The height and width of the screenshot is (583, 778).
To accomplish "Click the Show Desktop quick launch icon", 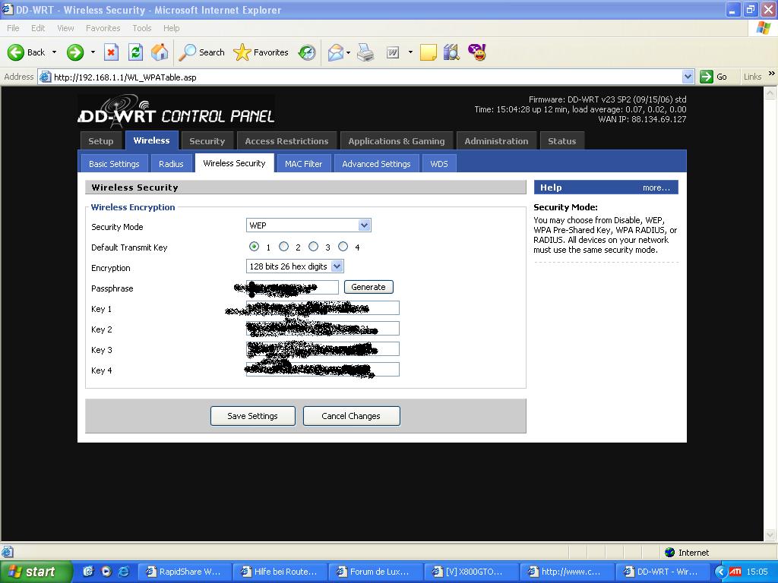I will click(x=88, y=571).
